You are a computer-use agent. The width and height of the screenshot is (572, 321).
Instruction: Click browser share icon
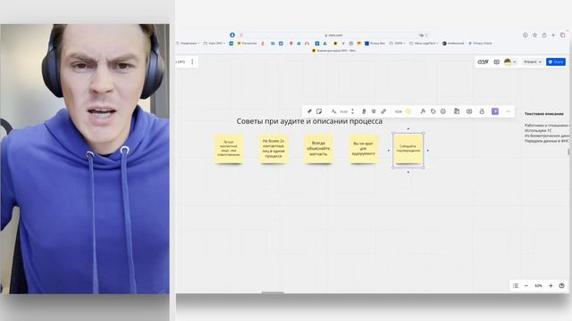point(544,35)
